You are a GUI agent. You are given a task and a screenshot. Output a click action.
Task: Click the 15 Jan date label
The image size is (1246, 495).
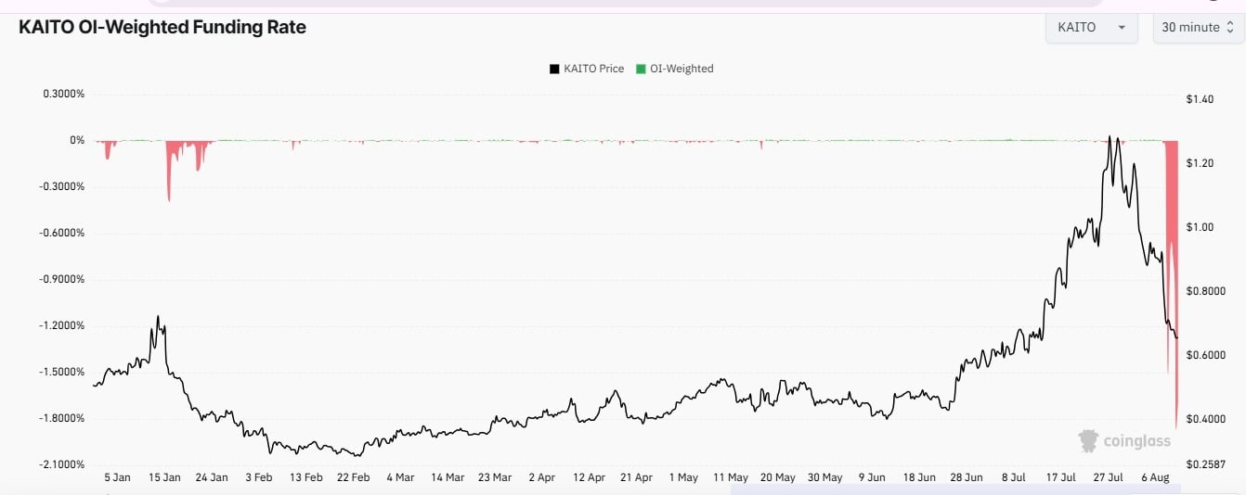coord(164,478)
